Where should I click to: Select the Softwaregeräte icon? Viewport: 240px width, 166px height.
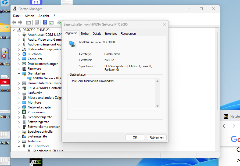tap(24, 122)
